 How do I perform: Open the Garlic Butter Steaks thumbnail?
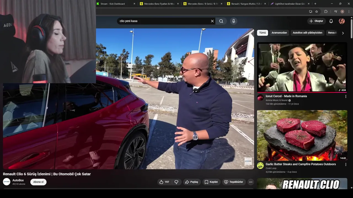point(302,135)
